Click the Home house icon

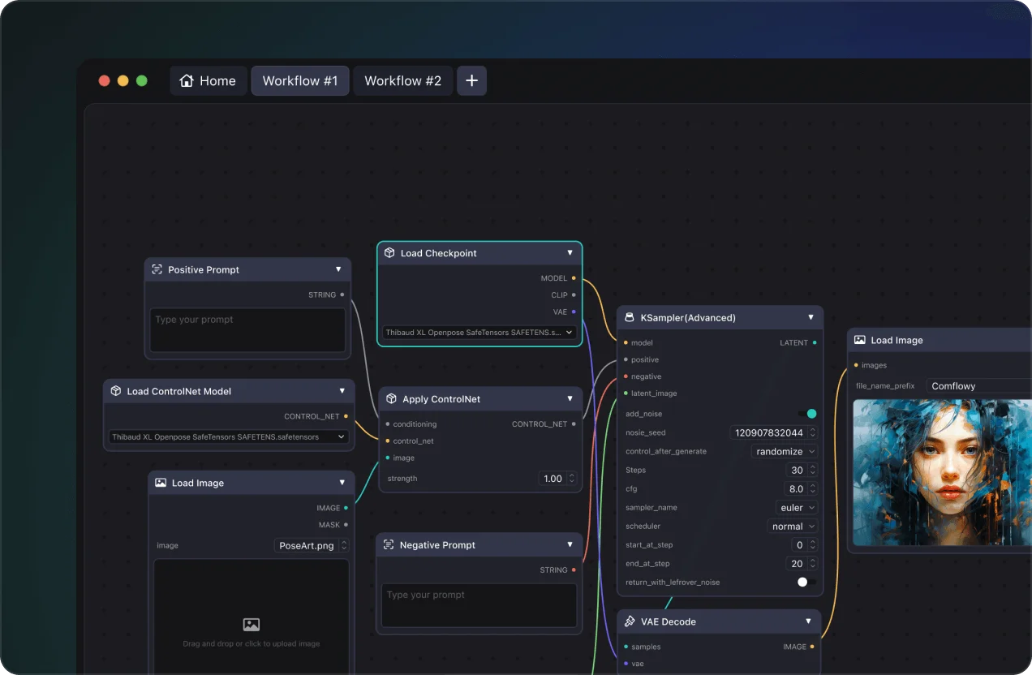click(187, 81)
